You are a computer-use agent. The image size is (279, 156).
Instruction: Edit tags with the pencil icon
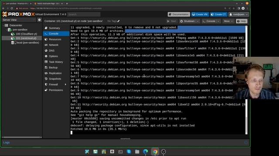tap(119, 21)
